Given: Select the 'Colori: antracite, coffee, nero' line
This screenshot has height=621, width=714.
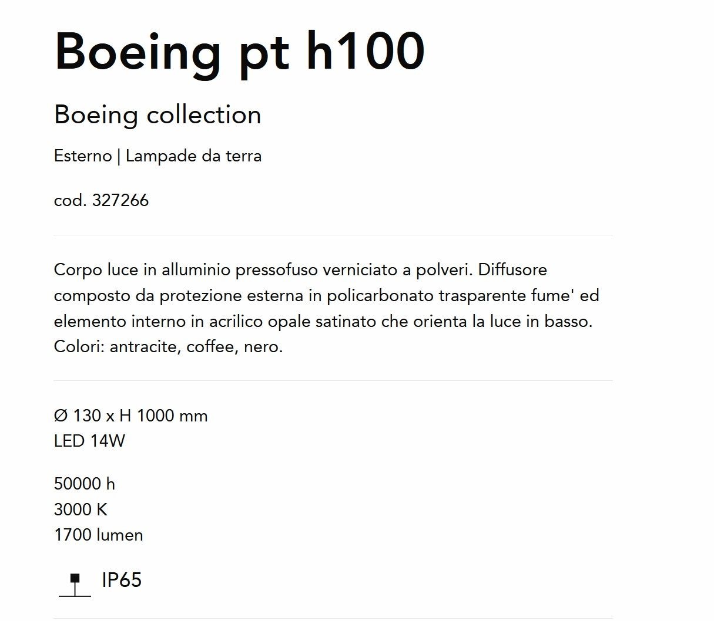Looking at the screenshot, I should pyautogui.click(x=168, y=347).
